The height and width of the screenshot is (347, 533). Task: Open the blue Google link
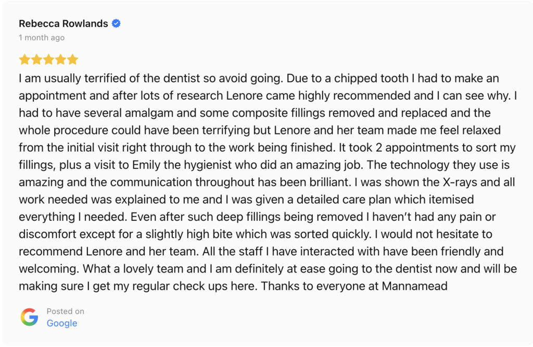(x=61, y=323)
